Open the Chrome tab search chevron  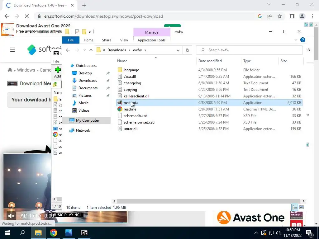269,4
